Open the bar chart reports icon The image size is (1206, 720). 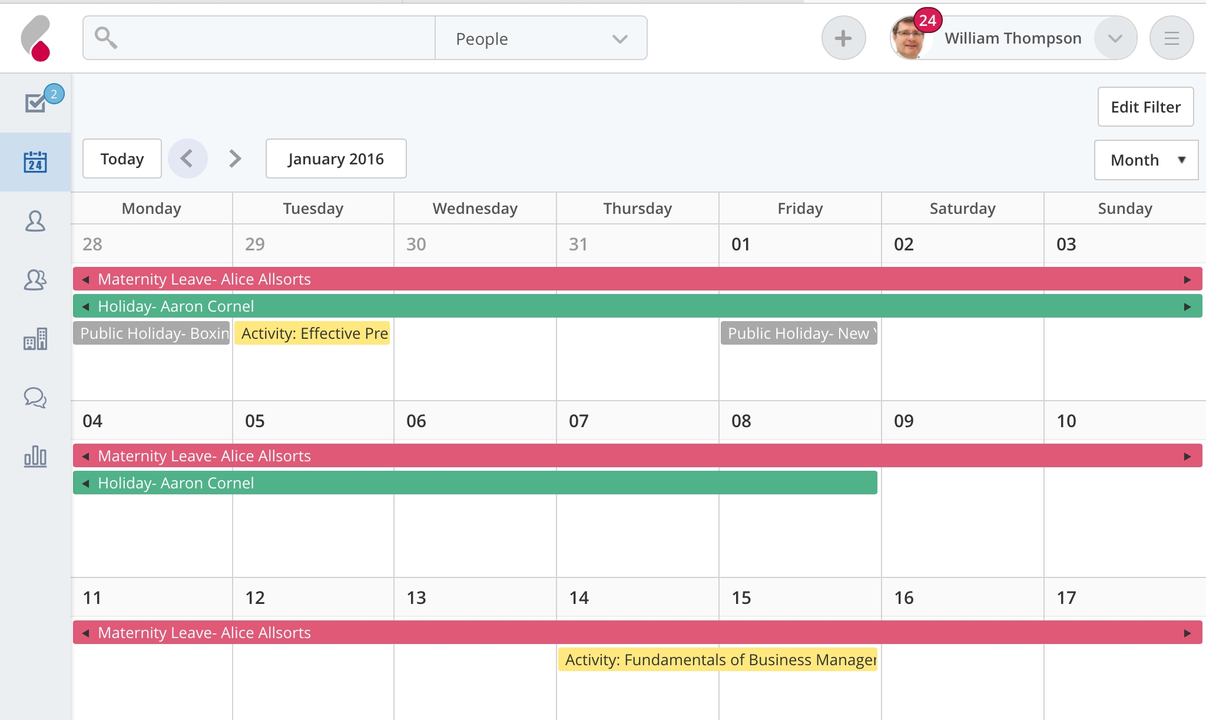point(35,457)
